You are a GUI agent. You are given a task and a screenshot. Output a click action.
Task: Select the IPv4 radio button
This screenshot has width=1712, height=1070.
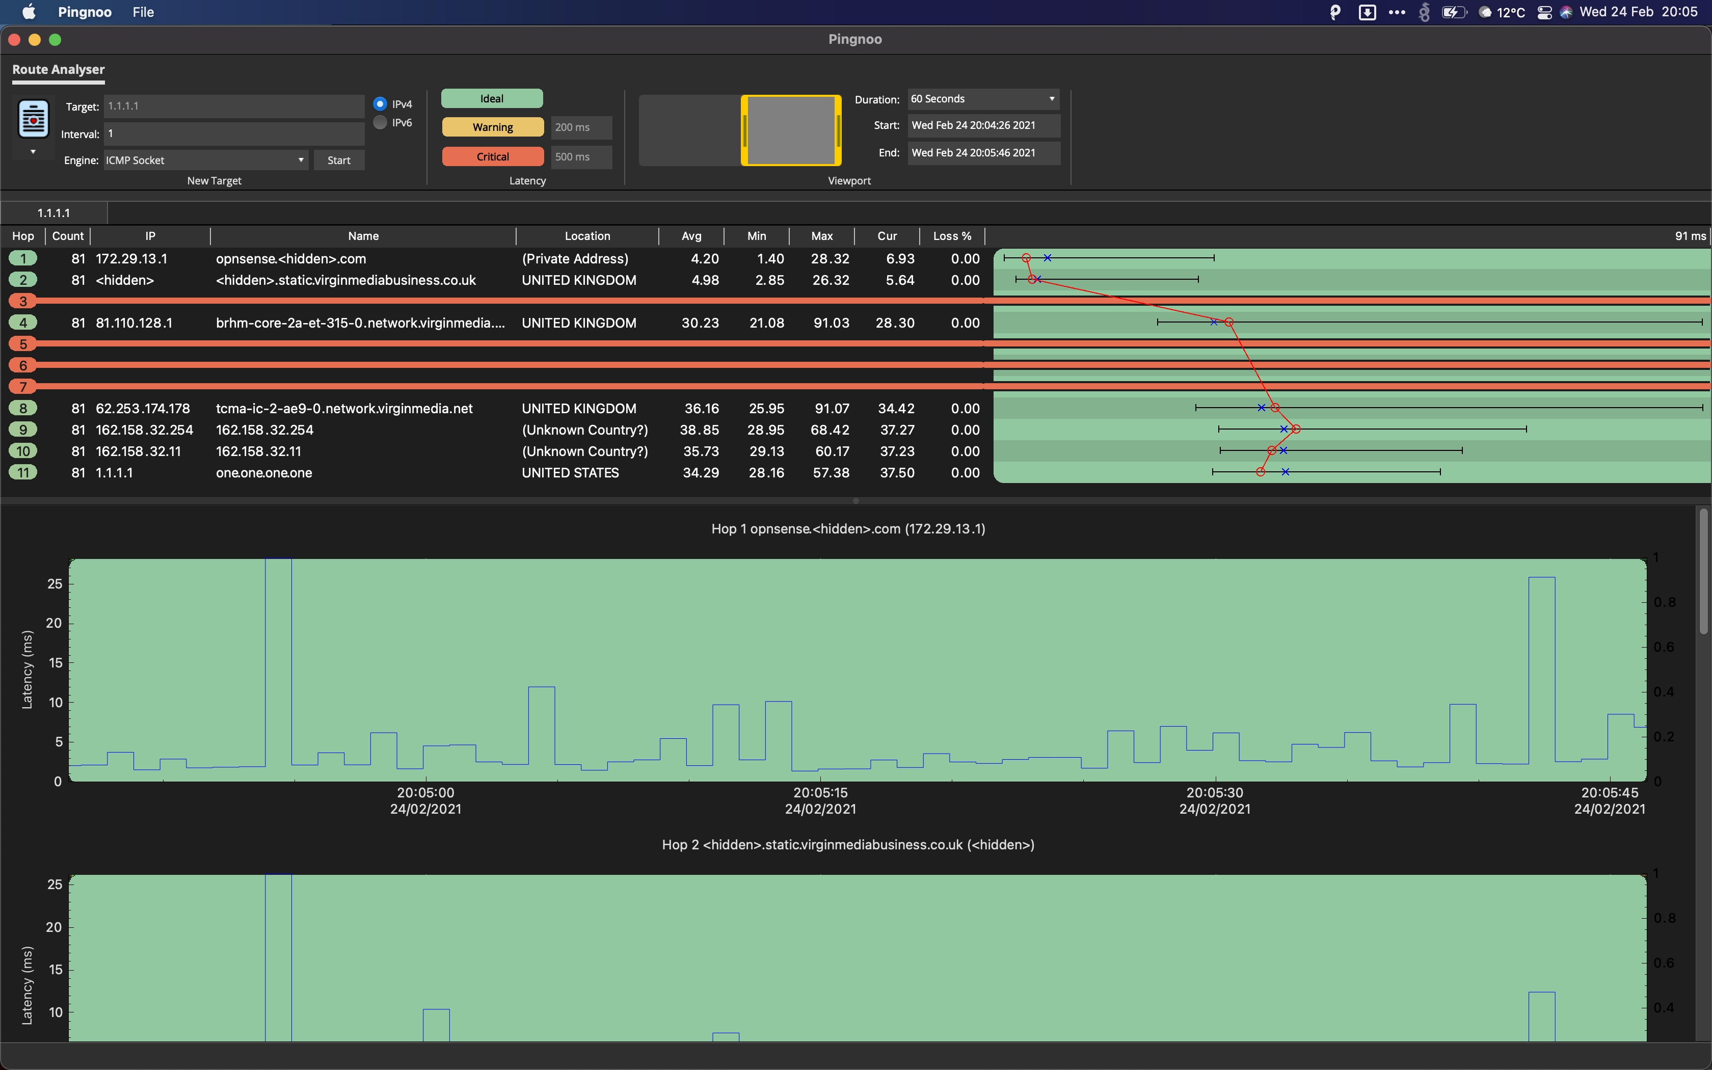coord(381,104)
